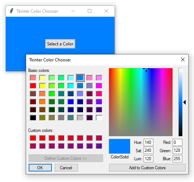Close the main Tkinter Color Chooser window
Viewport: 194px width, 182px height.
pyautogui.click(x=106, y=11)
